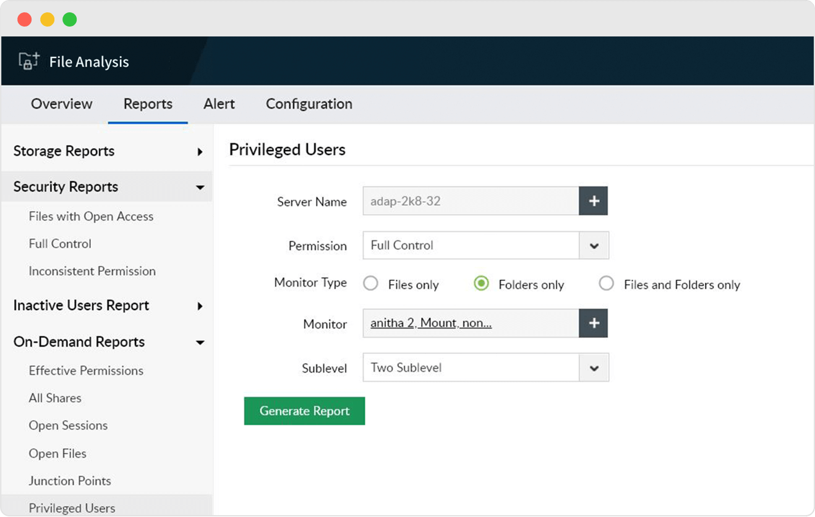Open the Effective Permissions report
The height and width of the screenshot is (517, 815).
click(x=86, y=371)
